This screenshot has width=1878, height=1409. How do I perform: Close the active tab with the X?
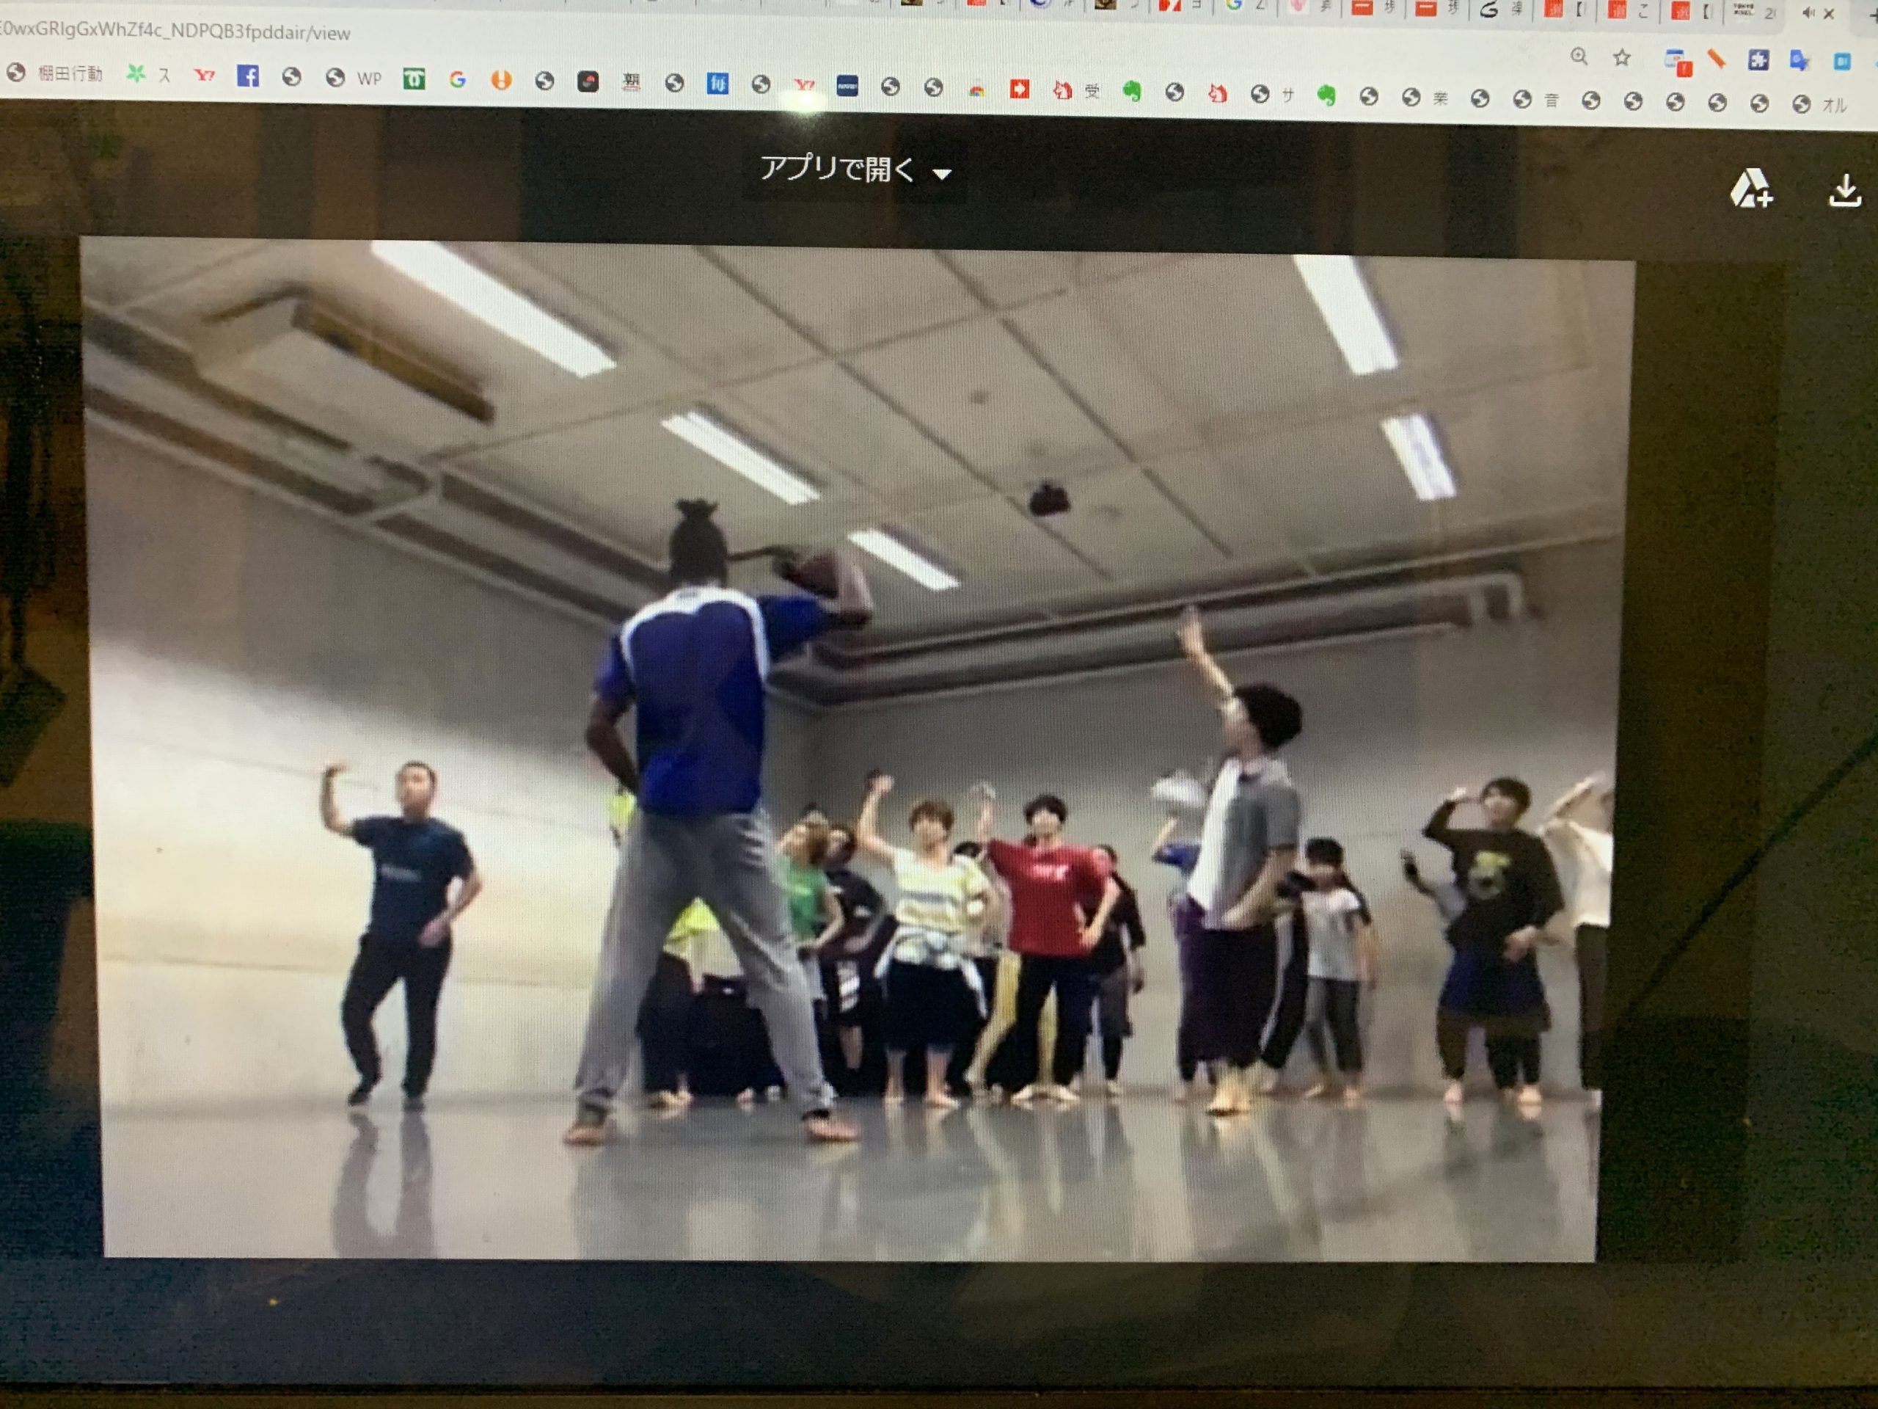coord(1830,14)
